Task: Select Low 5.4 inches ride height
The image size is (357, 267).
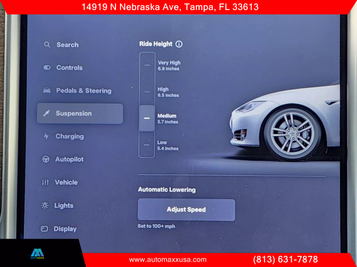Action: coord(147,145)
